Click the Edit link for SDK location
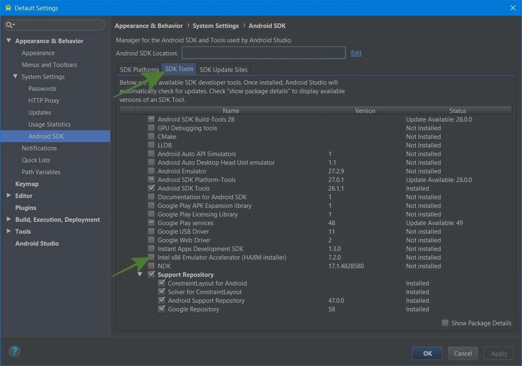The height and width of the screenshot is (366, 522). 356,53
